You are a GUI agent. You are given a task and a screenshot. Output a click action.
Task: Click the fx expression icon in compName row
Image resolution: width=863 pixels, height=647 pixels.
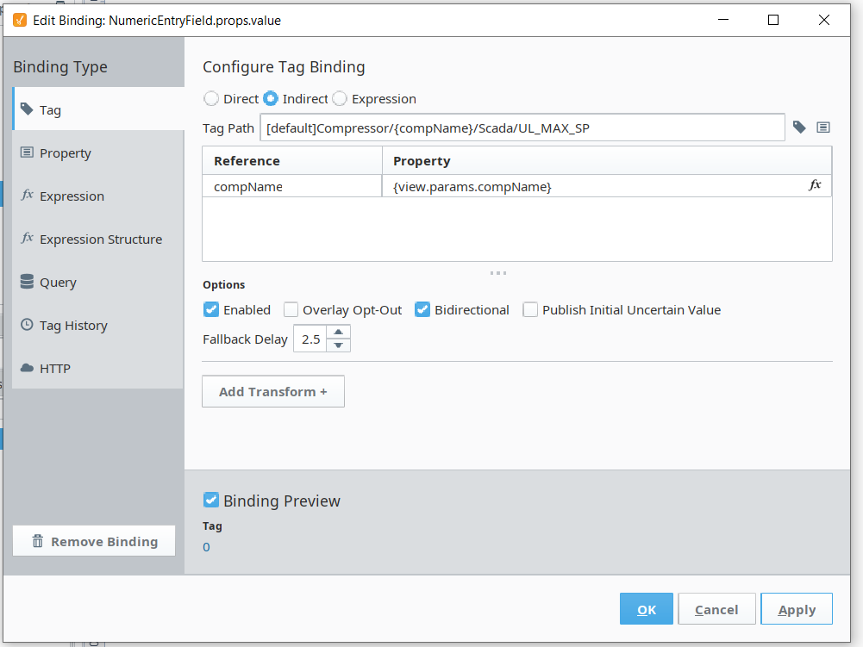point(815,185)
